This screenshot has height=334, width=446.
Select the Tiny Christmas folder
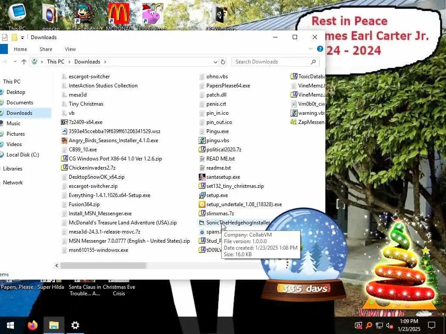pos(82,104)
